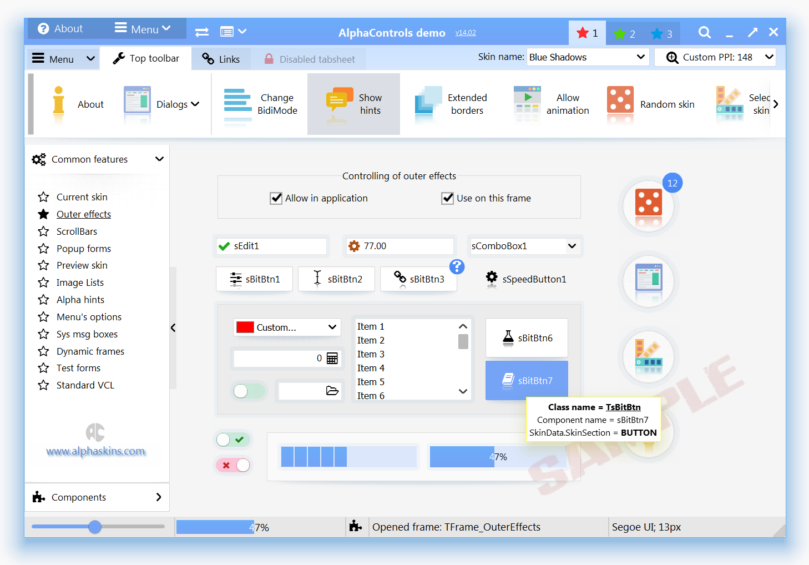809x565 pixels.
Task: Select Item 3 in the list box
Action: (x=371, y=354)
